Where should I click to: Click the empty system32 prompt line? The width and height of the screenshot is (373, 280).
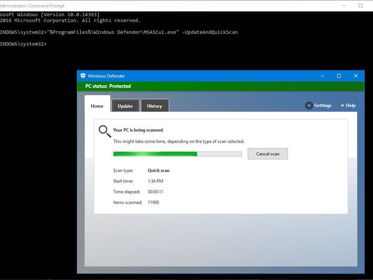[x=23, y=44]
